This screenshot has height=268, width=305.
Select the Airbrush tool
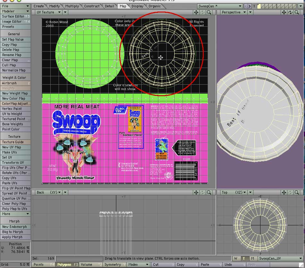(x=15, y=83)
